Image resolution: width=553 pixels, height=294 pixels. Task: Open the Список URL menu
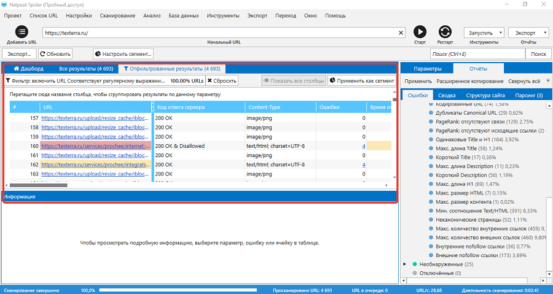(x=44, y=15)
